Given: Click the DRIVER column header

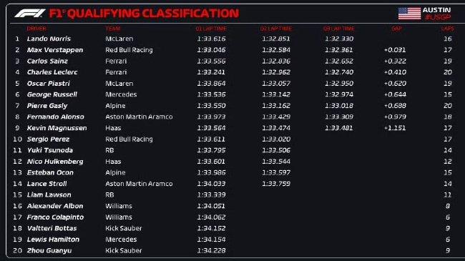Looking at the screenshot, I should click(36, 29).
